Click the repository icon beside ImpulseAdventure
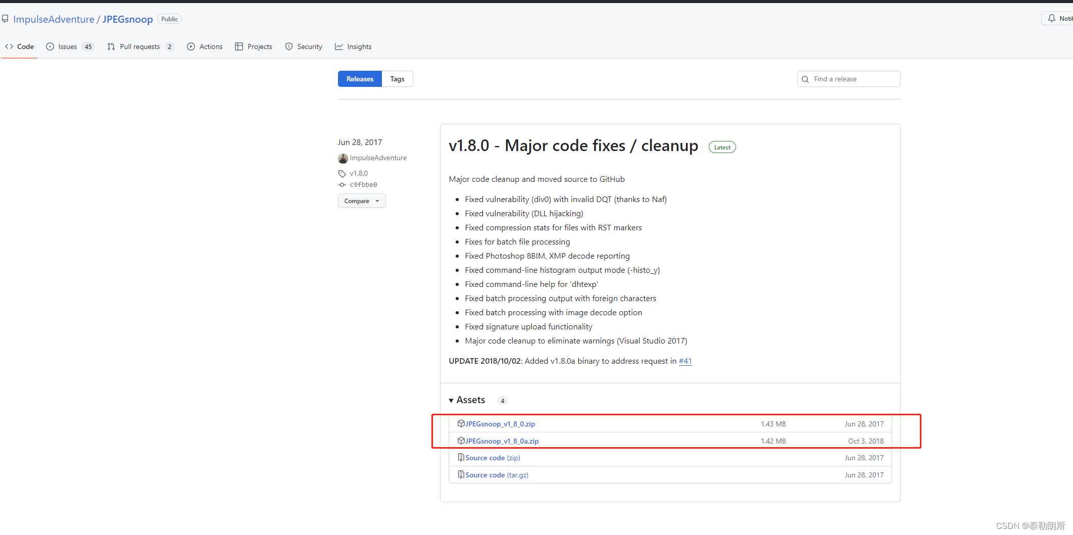This screenshot has width=1073, height=535. pyautogui.click(x=5, y=19)
